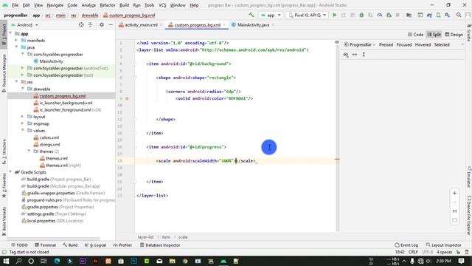Open the Build Variants side panel
Viewport: 472px width, 266px height.
[4, 221]
